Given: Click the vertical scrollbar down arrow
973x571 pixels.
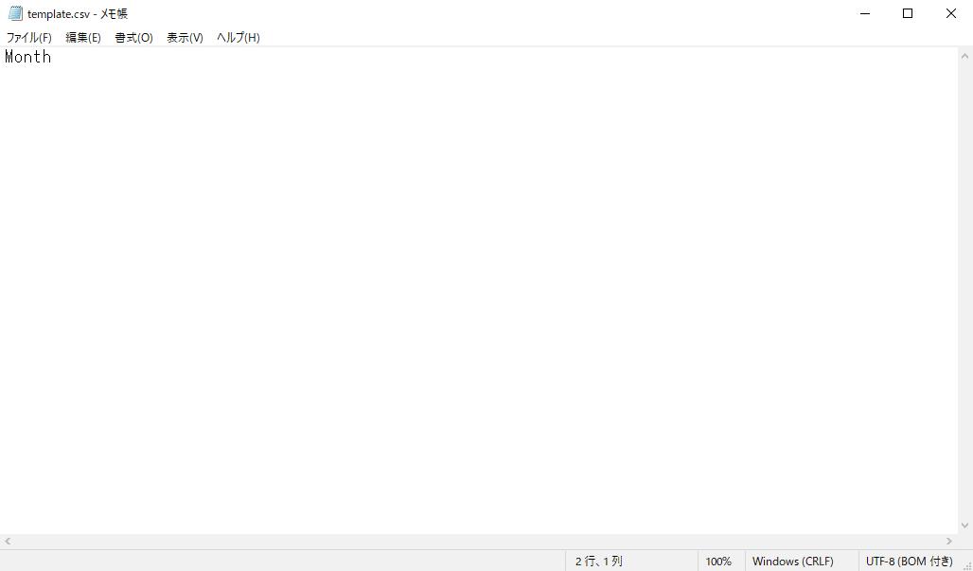Looking at the screenshot, I should coord(964,526).
